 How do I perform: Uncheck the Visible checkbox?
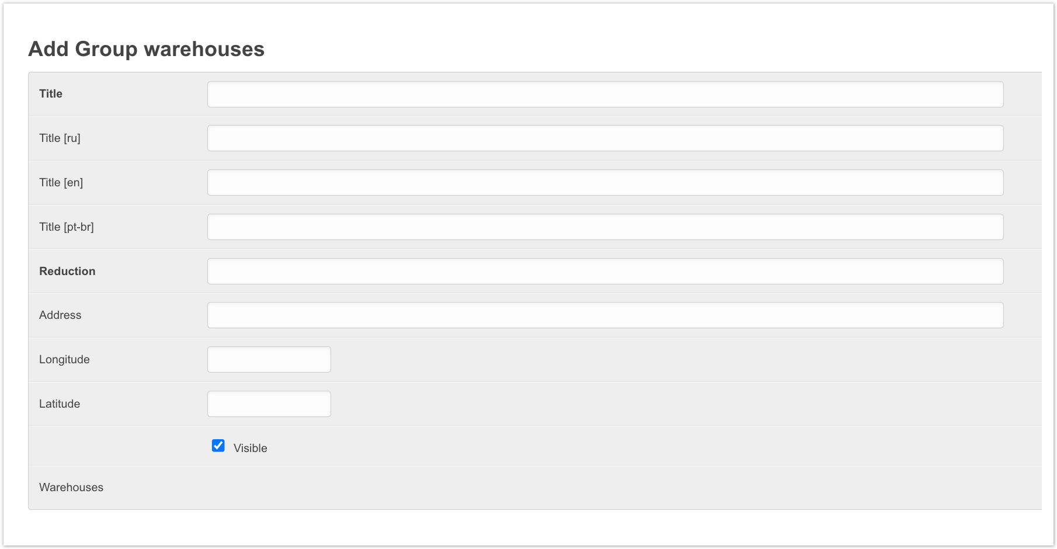218,446
